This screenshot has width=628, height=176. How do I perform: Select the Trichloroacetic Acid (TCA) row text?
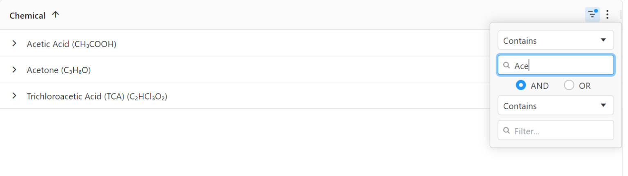coord(97,96)
